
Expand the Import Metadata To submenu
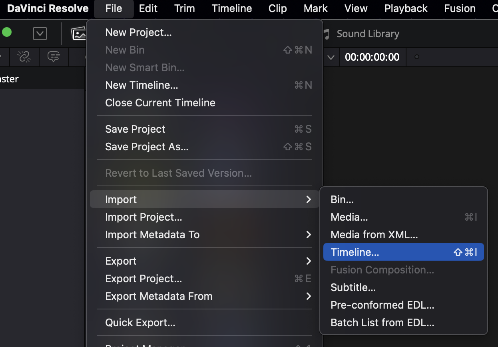pyautogui.click(x=308, y=235)
